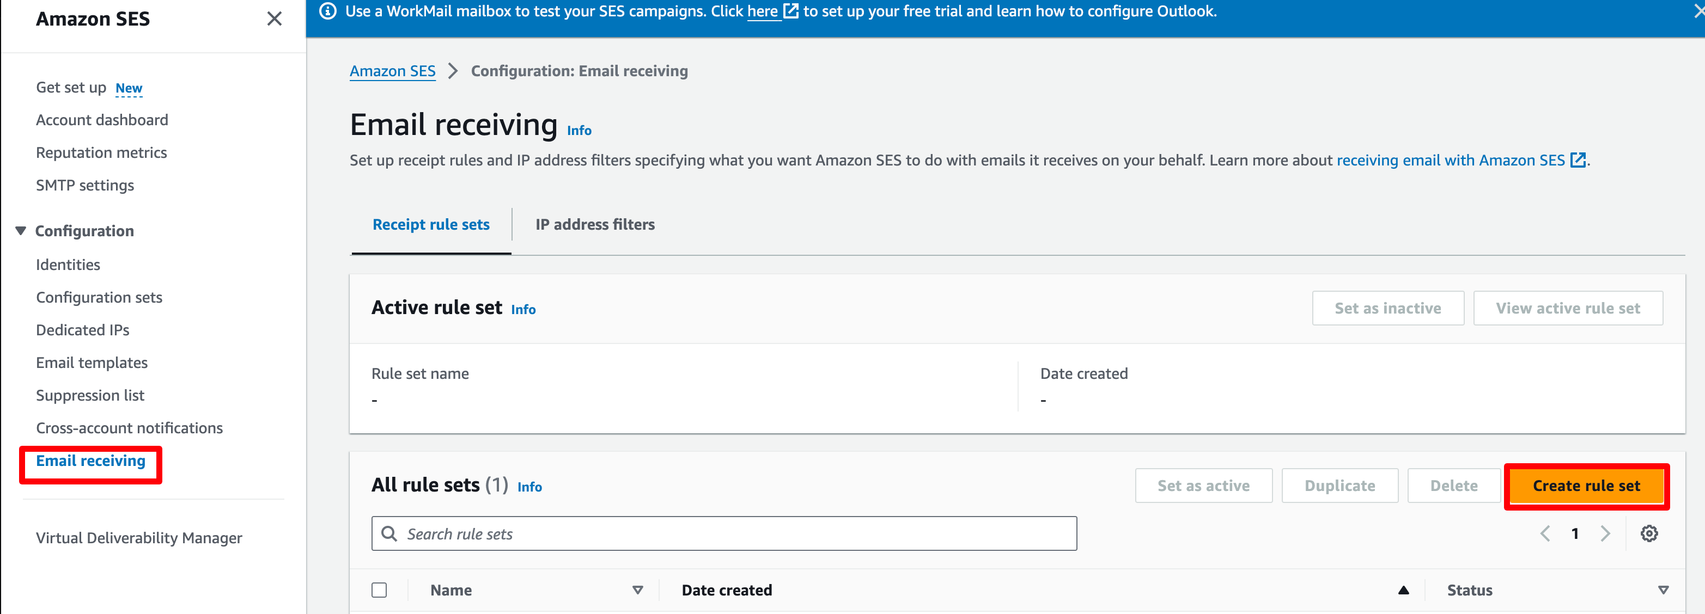
Task: Open Amazon SES breadcrumb link
Action: [393, 71]
